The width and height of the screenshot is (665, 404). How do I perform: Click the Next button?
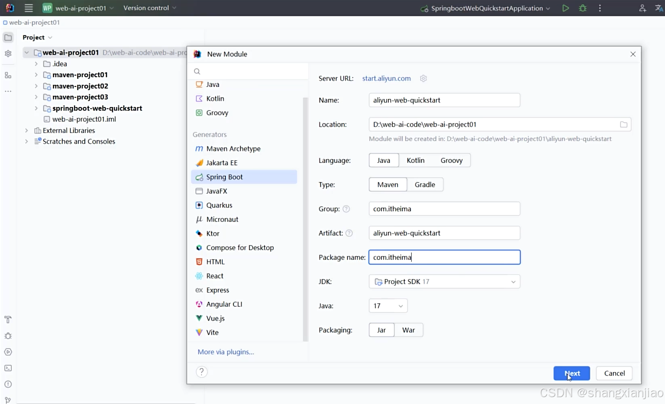click(572, 373)
